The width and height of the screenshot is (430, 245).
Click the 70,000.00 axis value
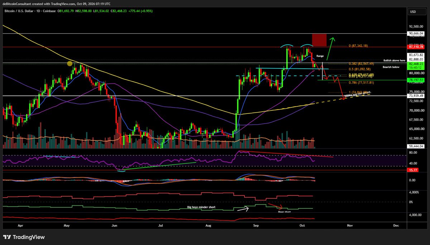click(416, 110)
